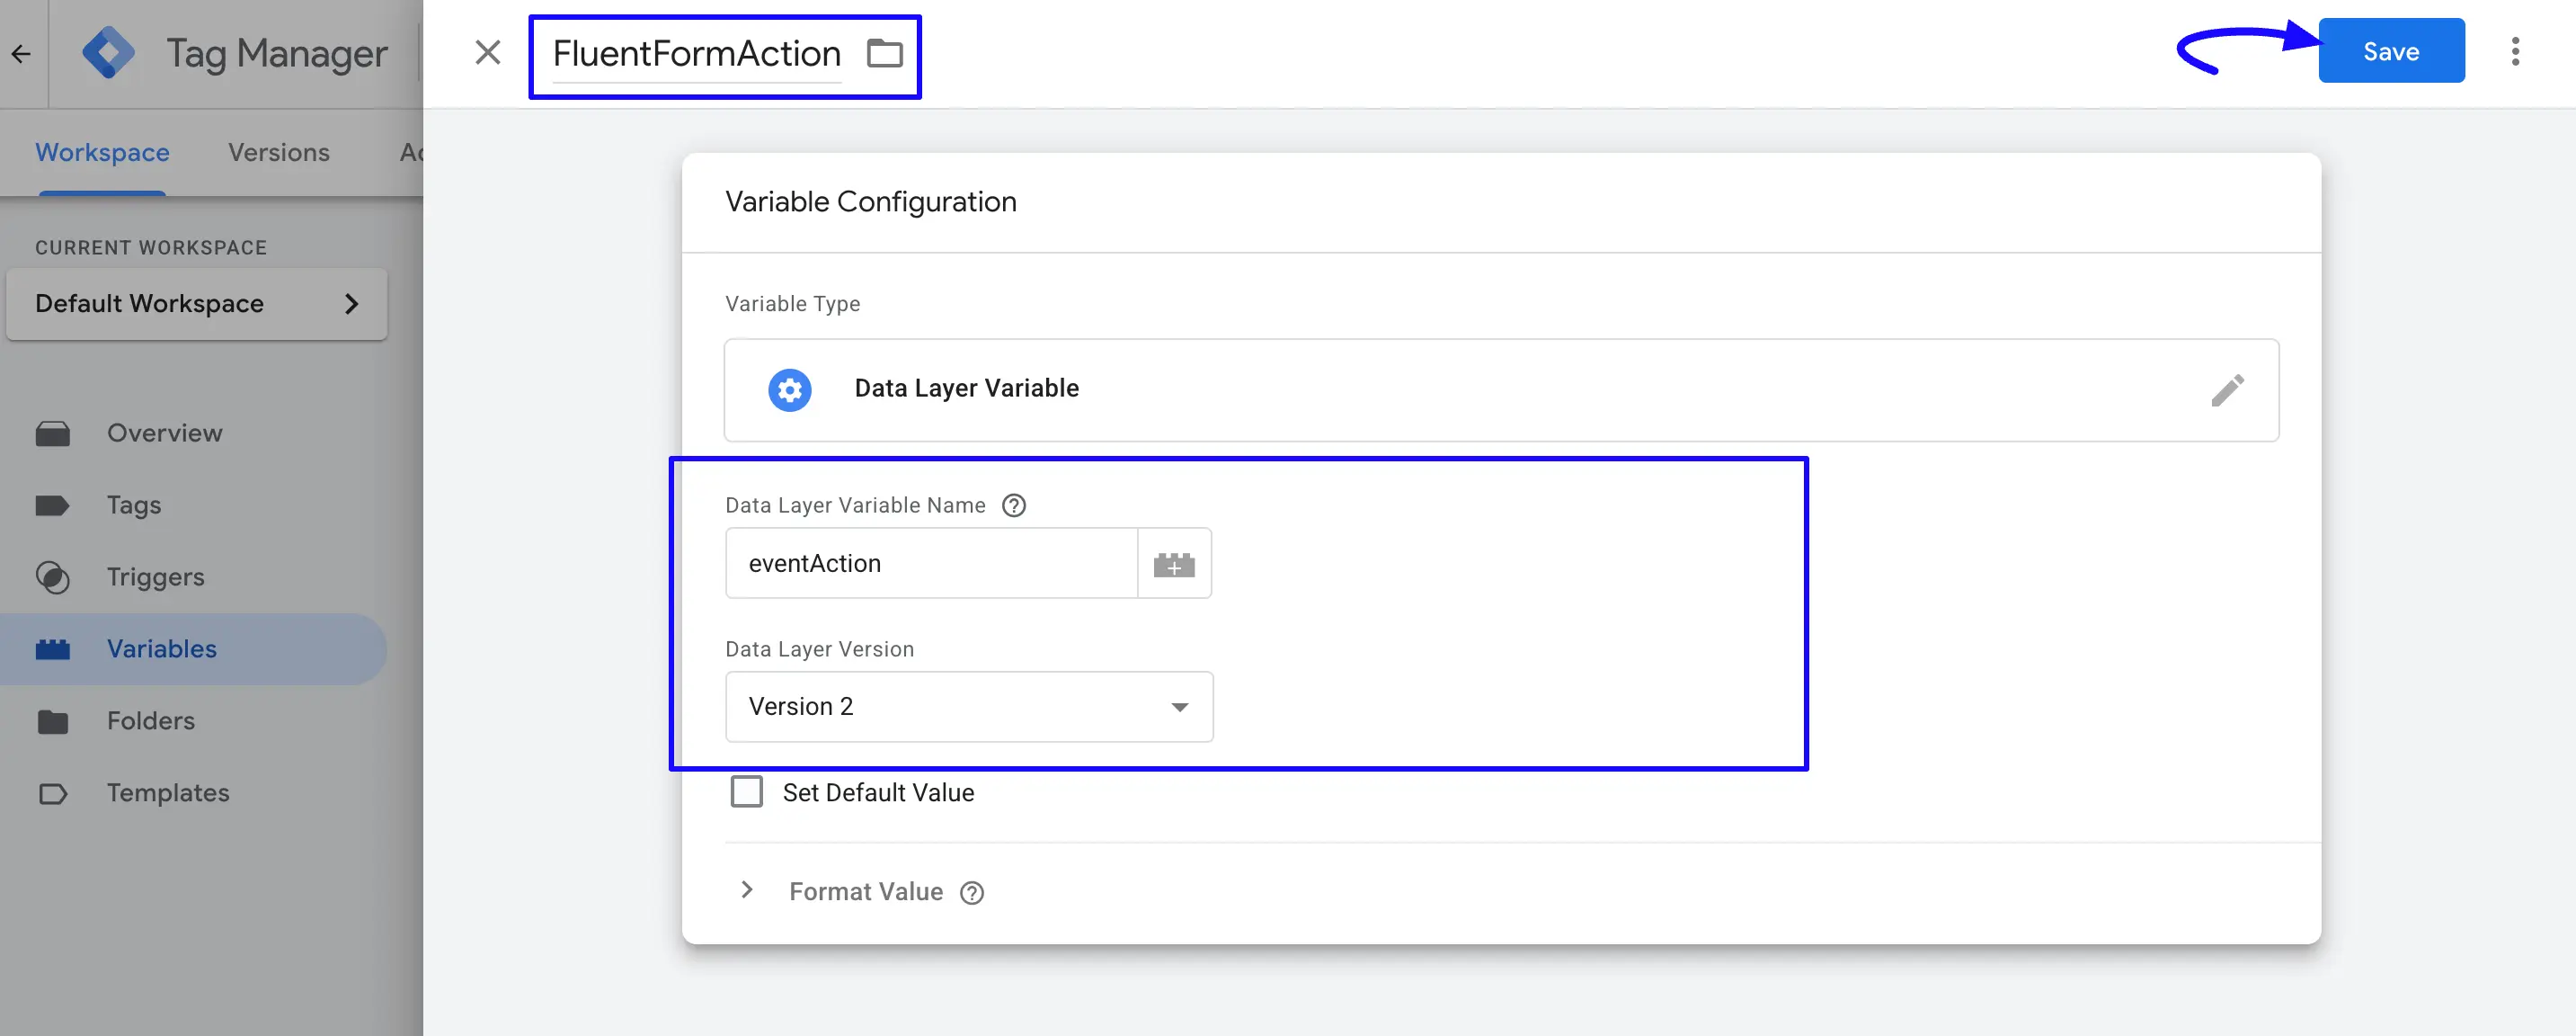Click the back arrow beside the Tag Manager logo
This screenshot has height=1036, width=2576.
point(21,53)
